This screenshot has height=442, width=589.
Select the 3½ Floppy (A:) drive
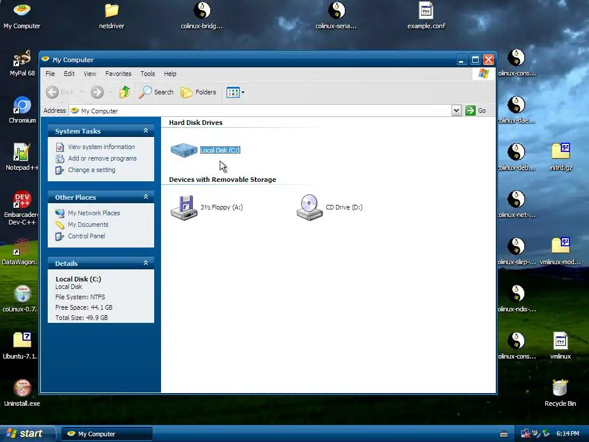click(206, 207)
